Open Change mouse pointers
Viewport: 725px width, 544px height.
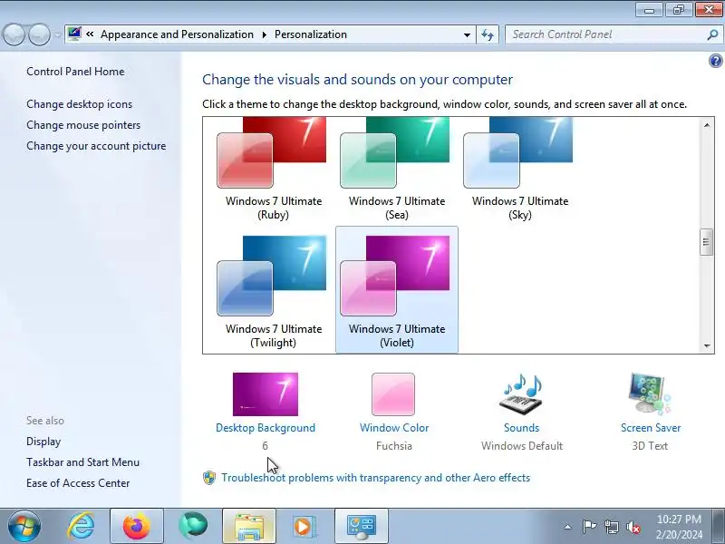[83, 125]
